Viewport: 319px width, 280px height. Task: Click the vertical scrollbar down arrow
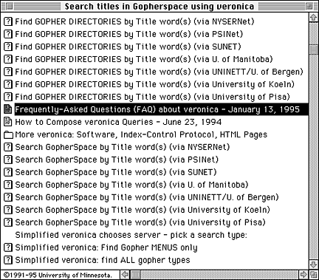tap(313, 264)
